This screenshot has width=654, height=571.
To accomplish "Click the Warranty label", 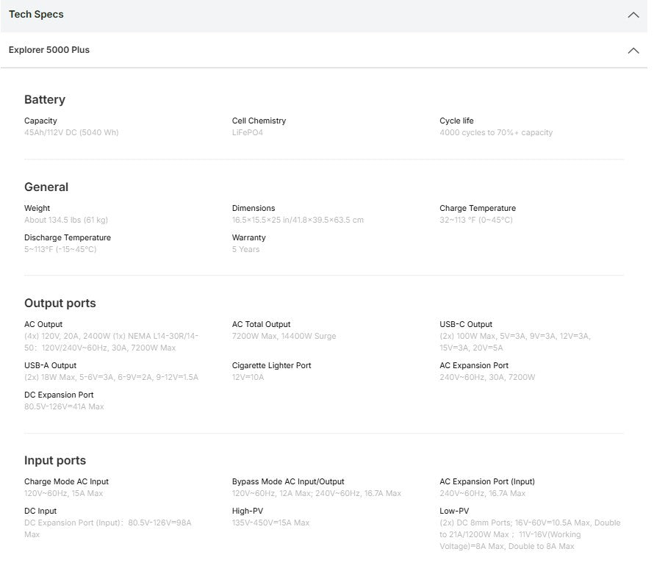I will [x=249, y=238].
